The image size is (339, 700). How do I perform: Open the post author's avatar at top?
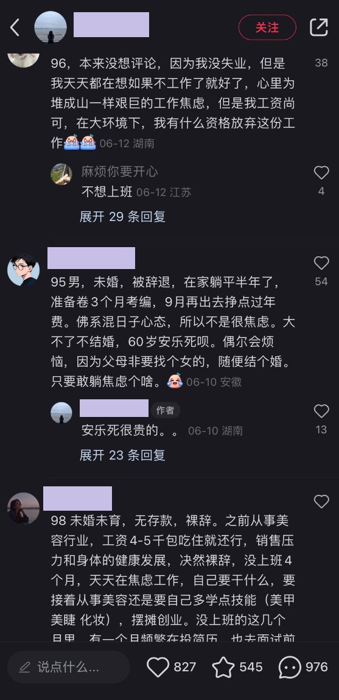[x=51, y=27]
